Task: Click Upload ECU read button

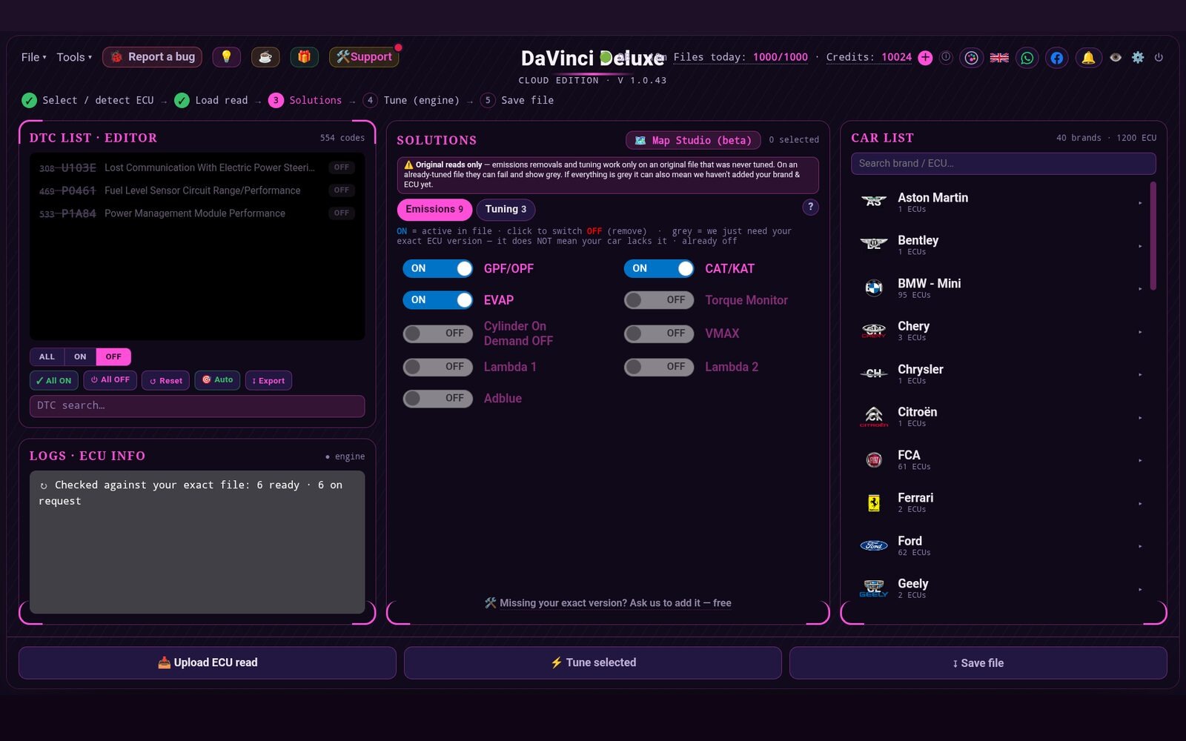Action: 208,662
